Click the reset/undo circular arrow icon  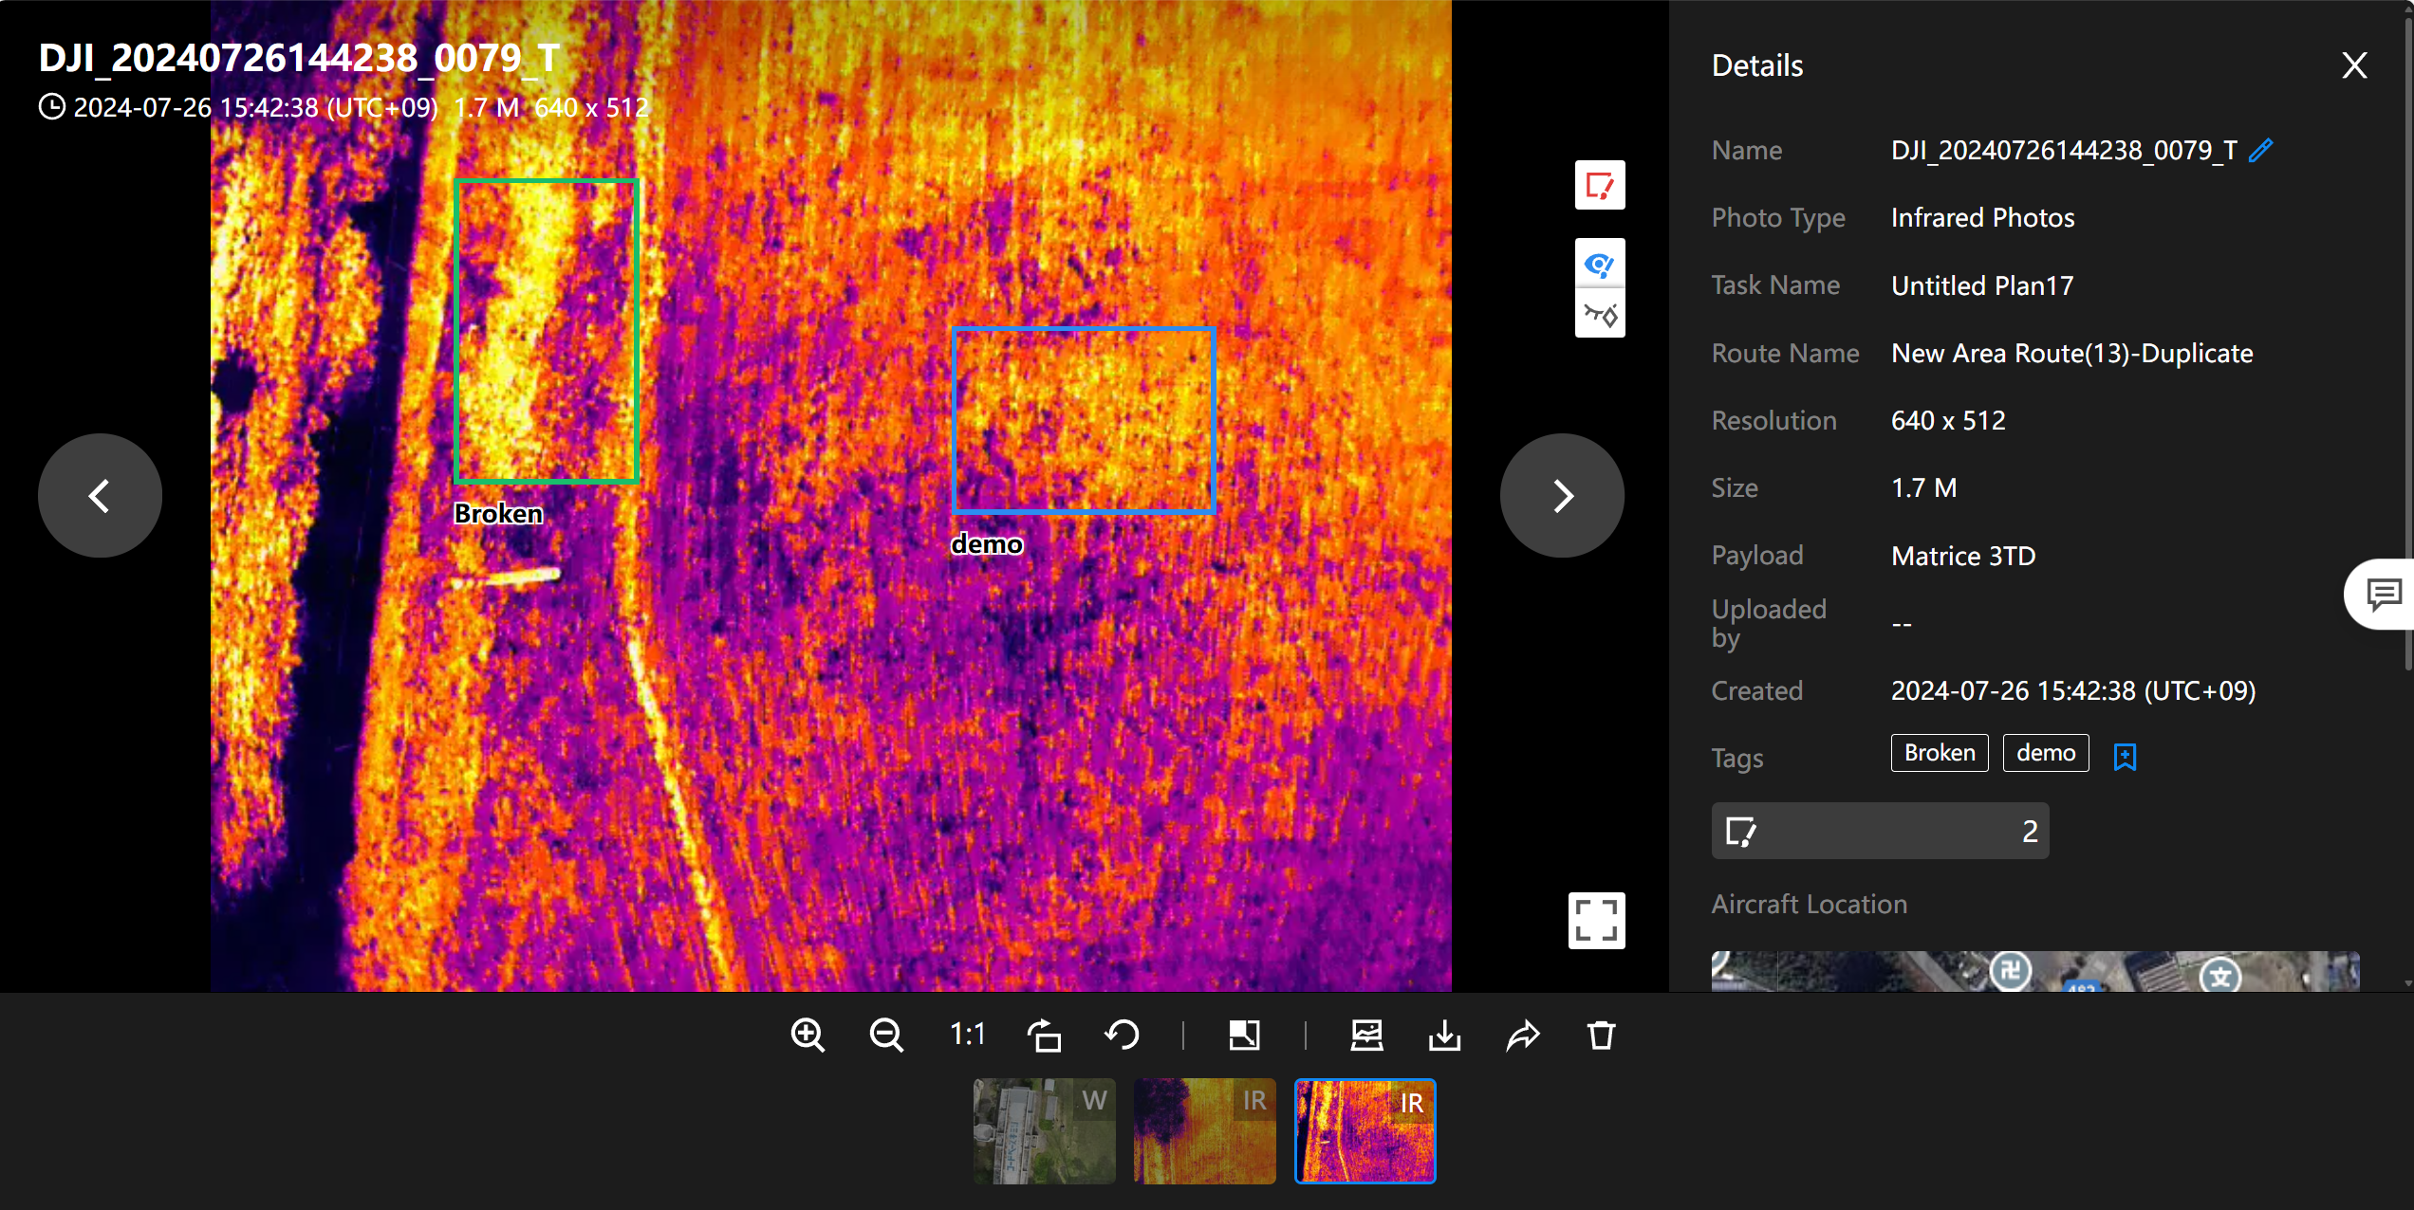pos(1123,1035)
